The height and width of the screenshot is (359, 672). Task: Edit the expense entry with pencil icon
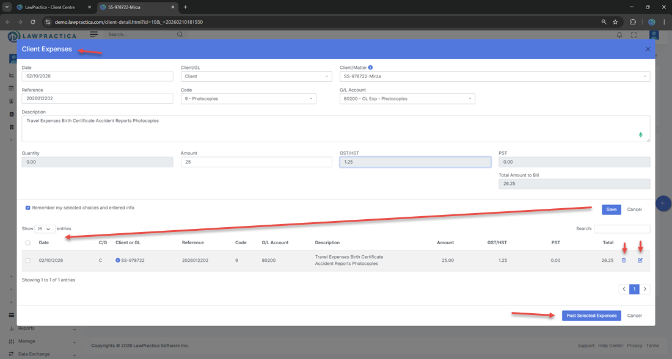640,261
